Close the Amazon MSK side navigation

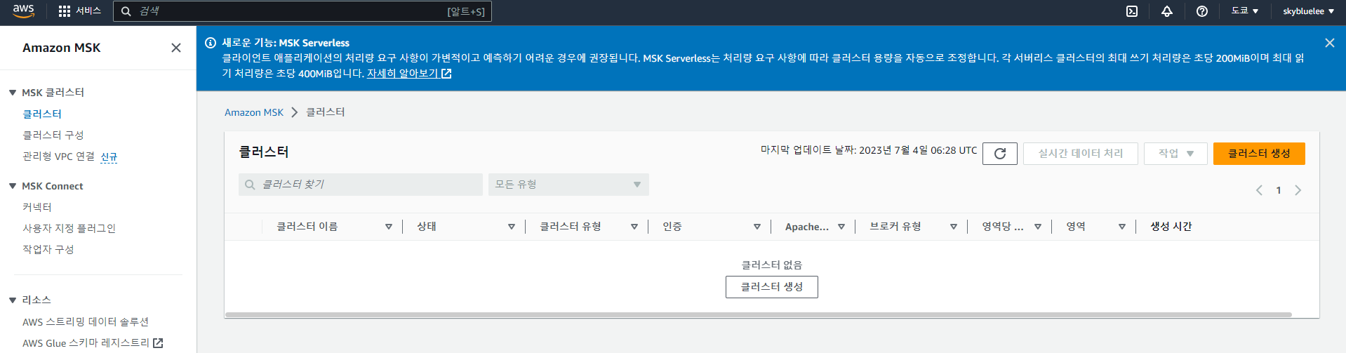[176, 48]
